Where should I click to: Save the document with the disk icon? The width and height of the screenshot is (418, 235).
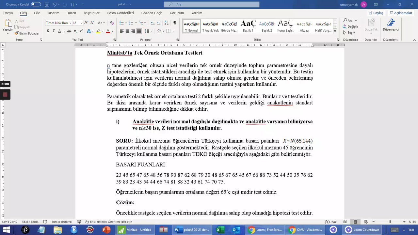[47, 4]
